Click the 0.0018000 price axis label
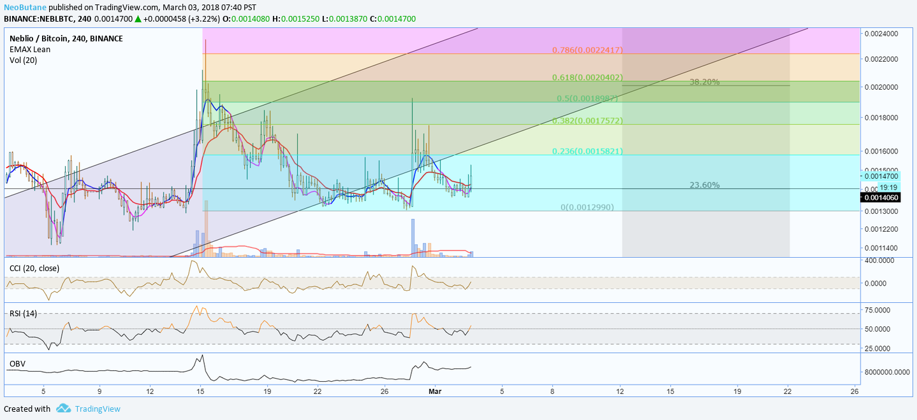Image resolution: width=917 pixels, height=420 pixels. tap(881, 117)
